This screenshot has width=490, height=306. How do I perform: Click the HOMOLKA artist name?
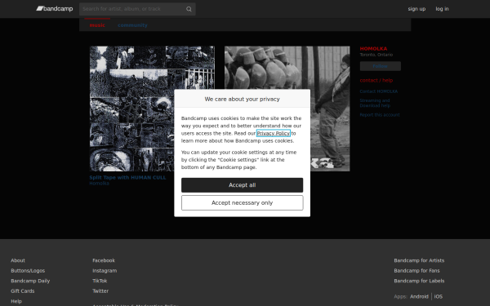tap(373, 49)
